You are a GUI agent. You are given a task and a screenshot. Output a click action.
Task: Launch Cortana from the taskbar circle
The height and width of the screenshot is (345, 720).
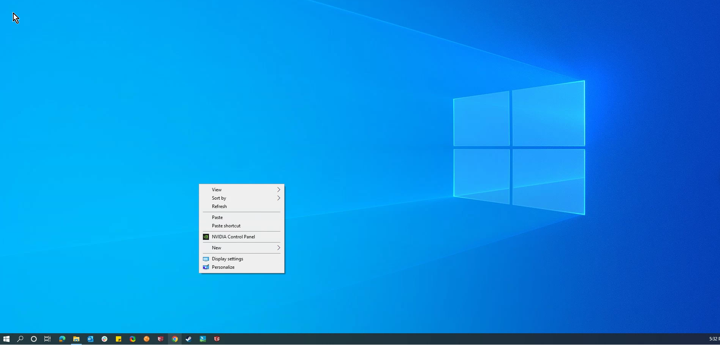point(34,339)
